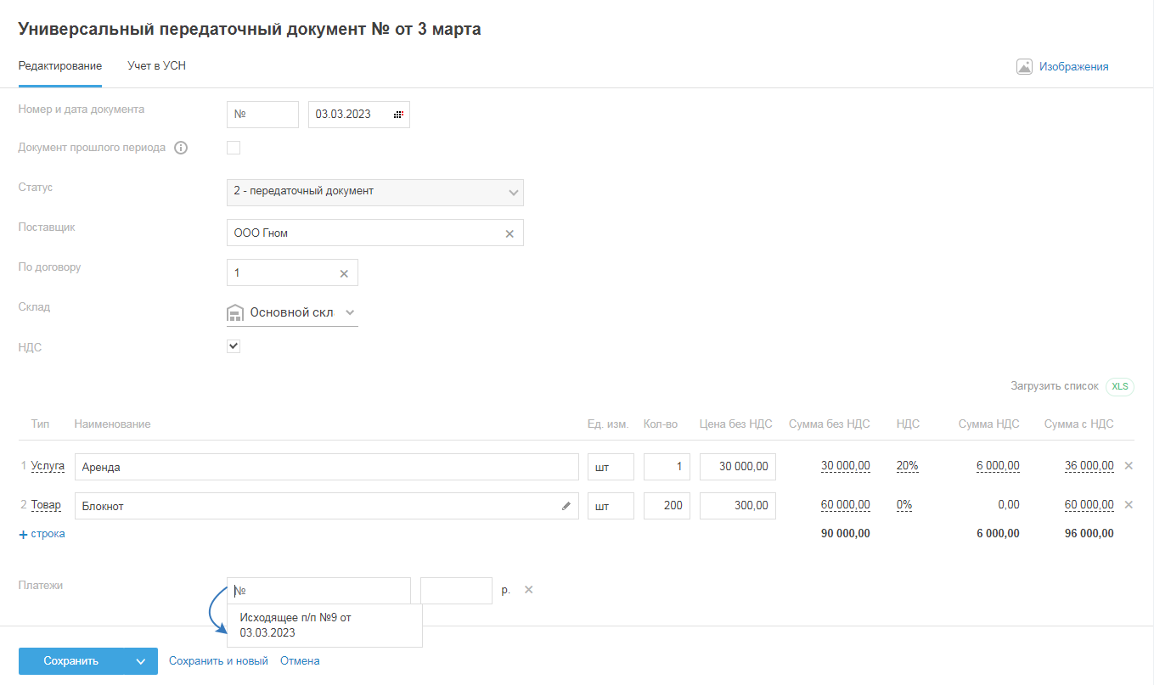Click the XLS upload list icon
This screenshot has width=1154, height=685.
[1120, 386]
